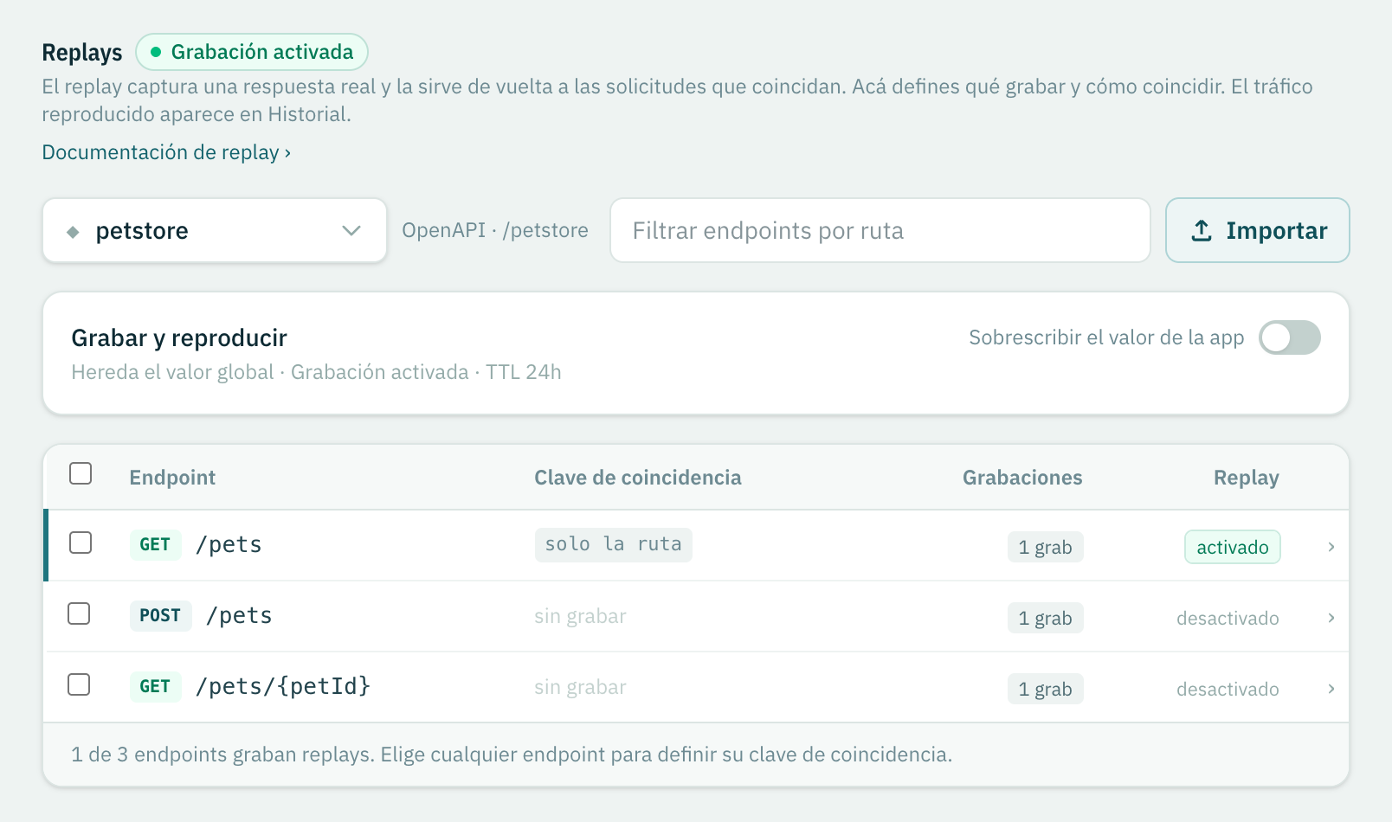The height and width of the screenshot is (822, 1392).
Task: Click the /pets/{petId} endpoint path
Action: (x=283, y=686)
